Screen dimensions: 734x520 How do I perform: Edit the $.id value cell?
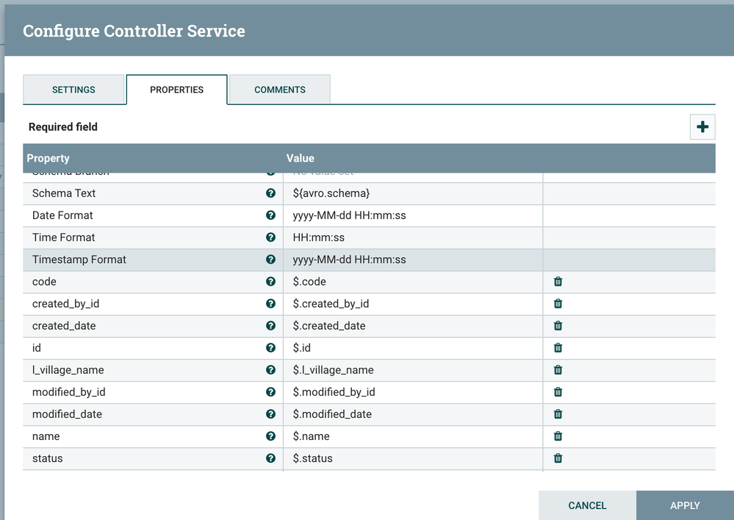(413, 347)
